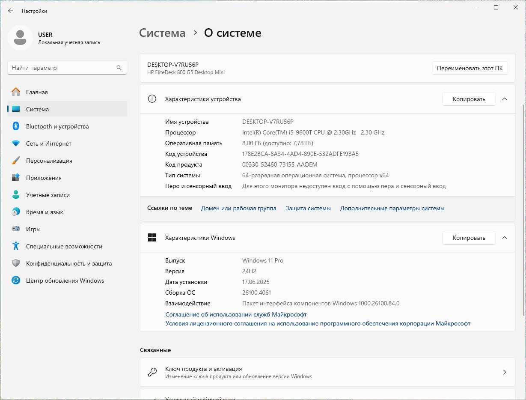Screen dimensions: 526x400
Task: Click the Время и язык globe icon
Action: click(x=16, y=212)
